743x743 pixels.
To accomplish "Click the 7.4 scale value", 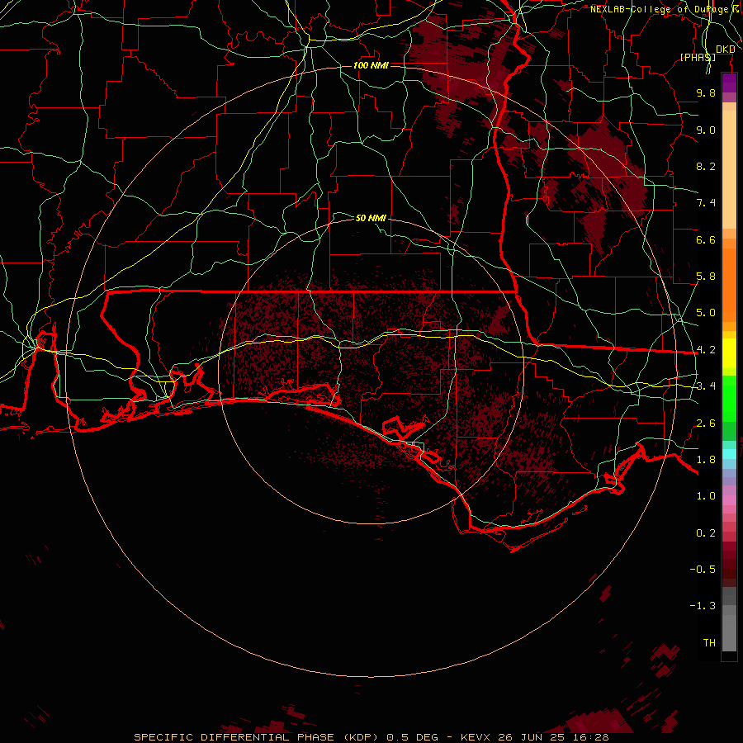I will point(706,203).
